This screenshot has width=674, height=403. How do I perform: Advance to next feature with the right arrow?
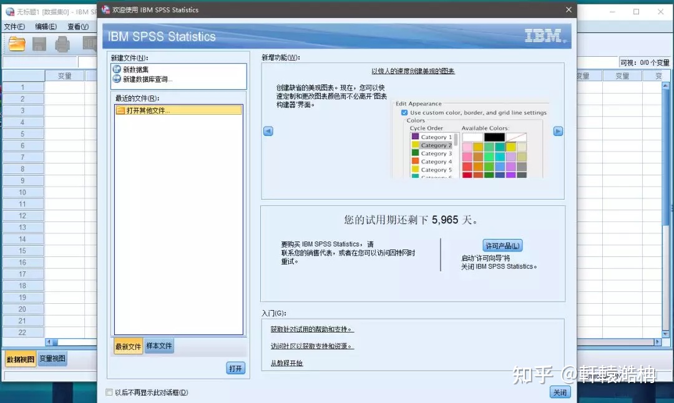point(558,130)
